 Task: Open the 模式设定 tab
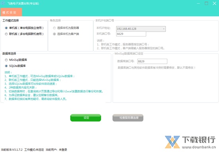tap(11, 12)
